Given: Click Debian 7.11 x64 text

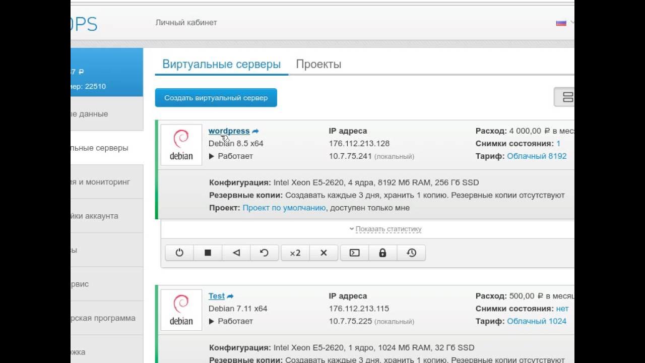Looking at the screenshot, I should coord(238,309).
